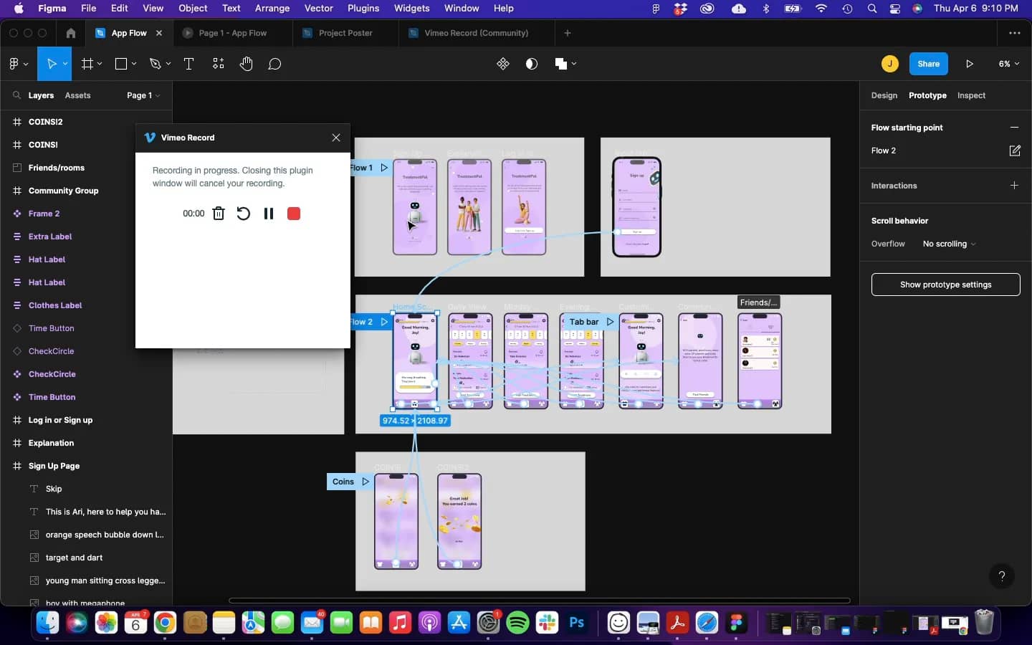The width and height of the screenshot is (1032, 645).
Task: Select the Community Group layer
Action: (x=86, y=191)
